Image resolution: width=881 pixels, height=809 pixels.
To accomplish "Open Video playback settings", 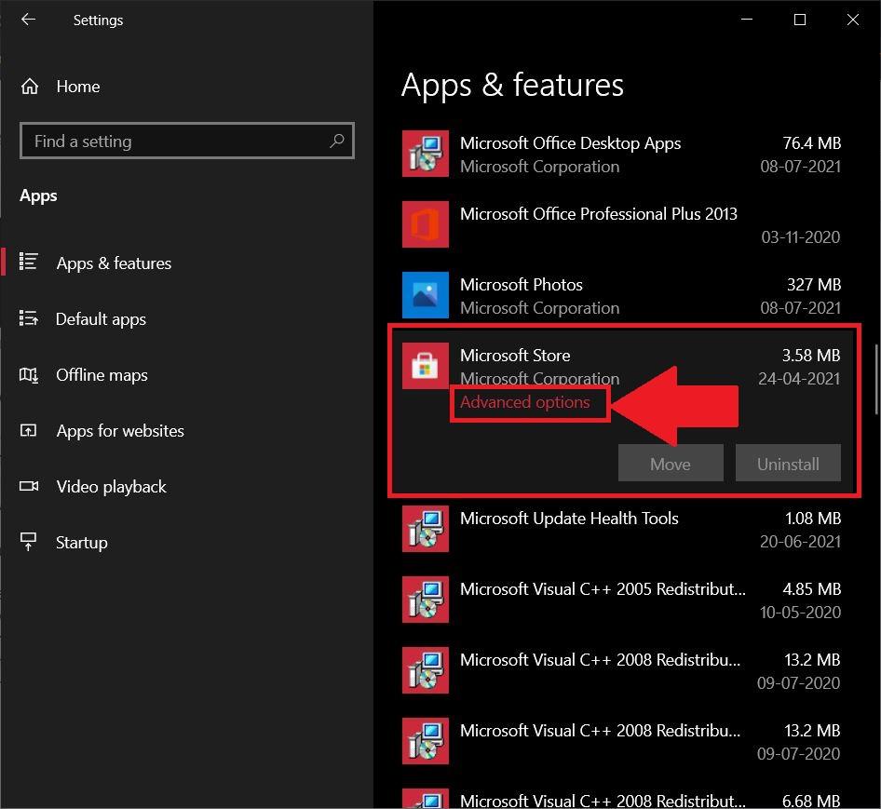I will point(111,487).
